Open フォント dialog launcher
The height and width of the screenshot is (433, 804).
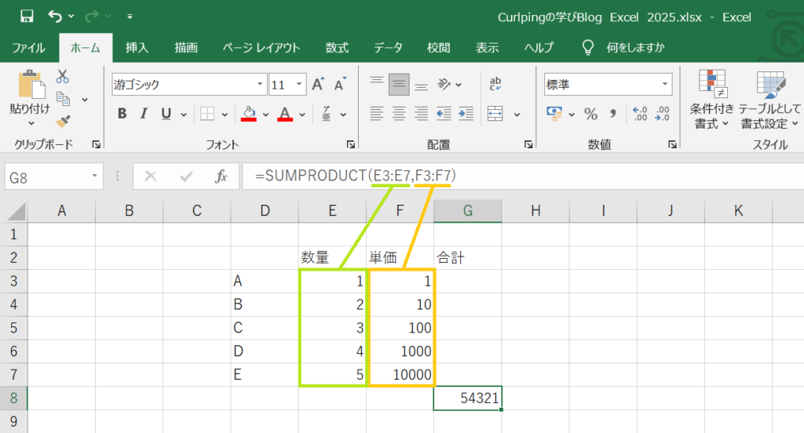[x=351, y=144]
